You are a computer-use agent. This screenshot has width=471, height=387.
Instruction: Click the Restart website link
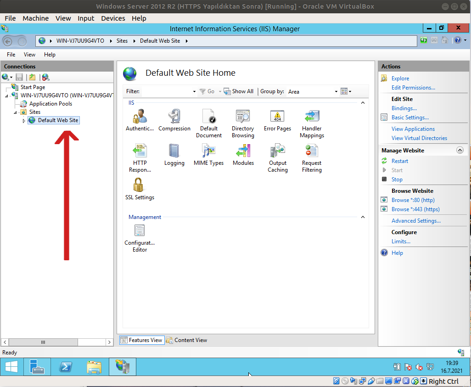[399, 161]
